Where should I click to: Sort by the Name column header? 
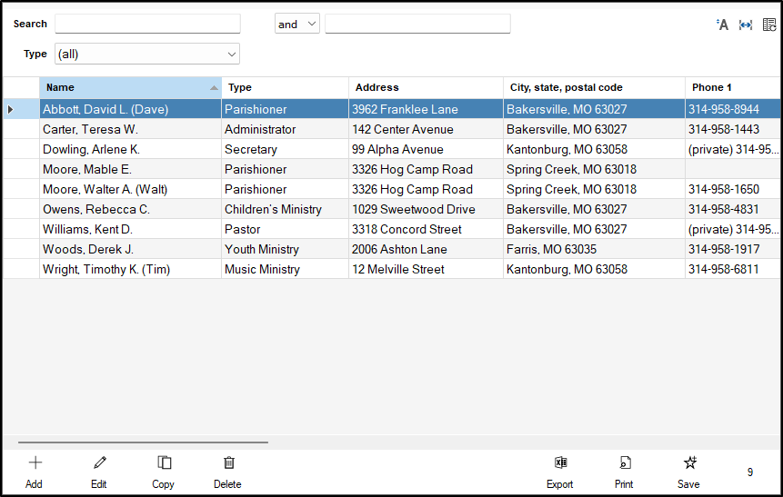[127, 87]
